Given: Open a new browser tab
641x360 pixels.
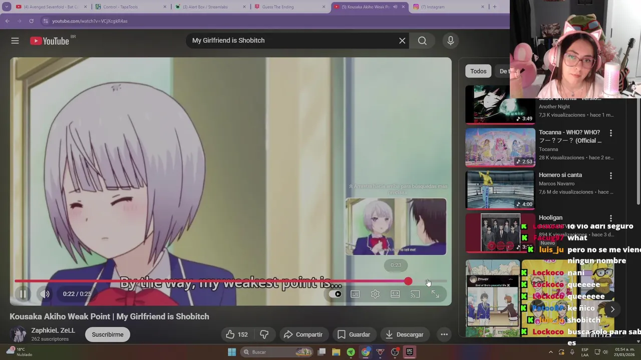Looking at the screenshot, I should 494,7.
